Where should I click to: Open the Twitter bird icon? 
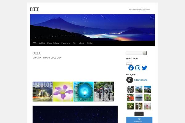(145, 68)
